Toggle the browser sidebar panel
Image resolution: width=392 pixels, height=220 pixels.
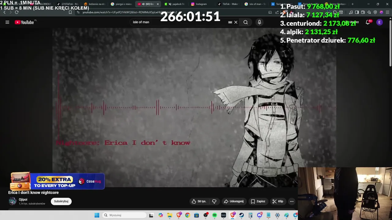pos(357,12)
